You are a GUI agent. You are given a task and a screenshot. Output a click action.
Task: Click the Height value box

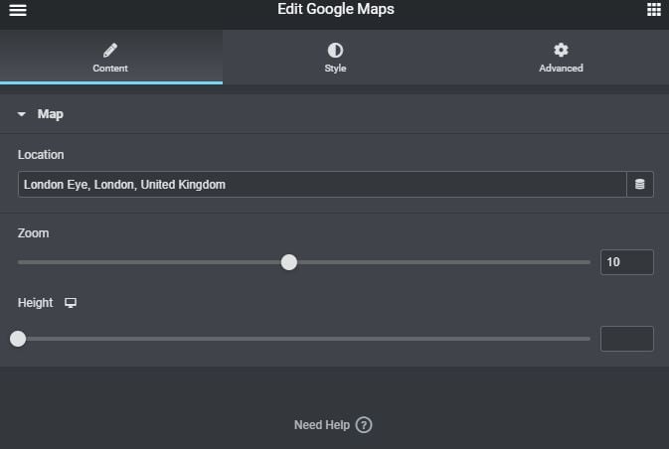pos(627,339)
